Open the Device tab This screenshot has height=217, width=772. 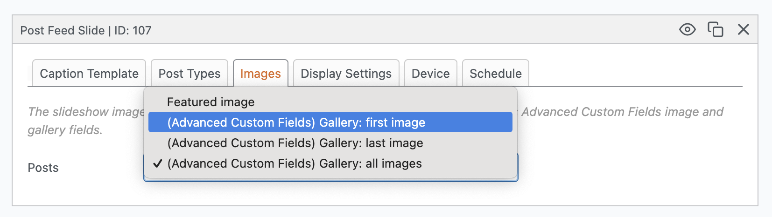[430, 74]
